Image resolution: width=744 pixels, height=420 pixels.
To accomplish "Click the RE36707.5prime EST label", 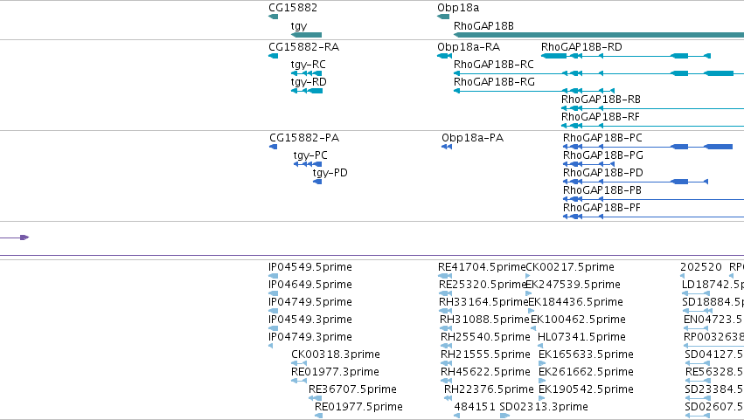I will (352, 390).
